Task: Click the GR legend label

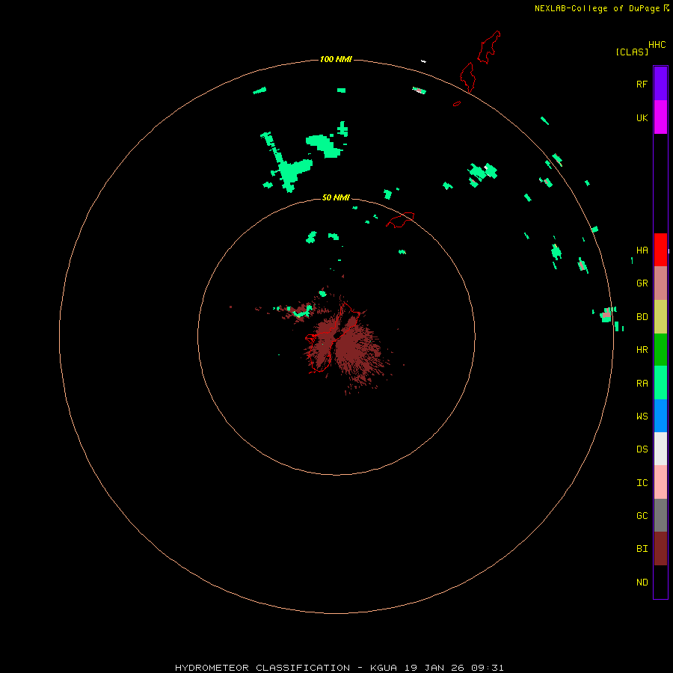Action: pyautogui.click(x=642, y=283)
